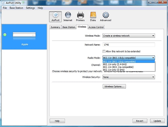Open the Base Station menu
Screen dimensions: 168x127
(x=16, y=8)
